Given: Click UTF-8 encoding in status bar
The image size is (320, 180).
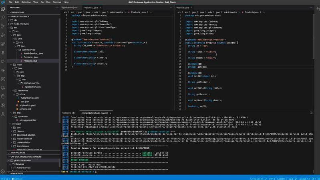Looking at the screenshot, I should click(272, 179).
